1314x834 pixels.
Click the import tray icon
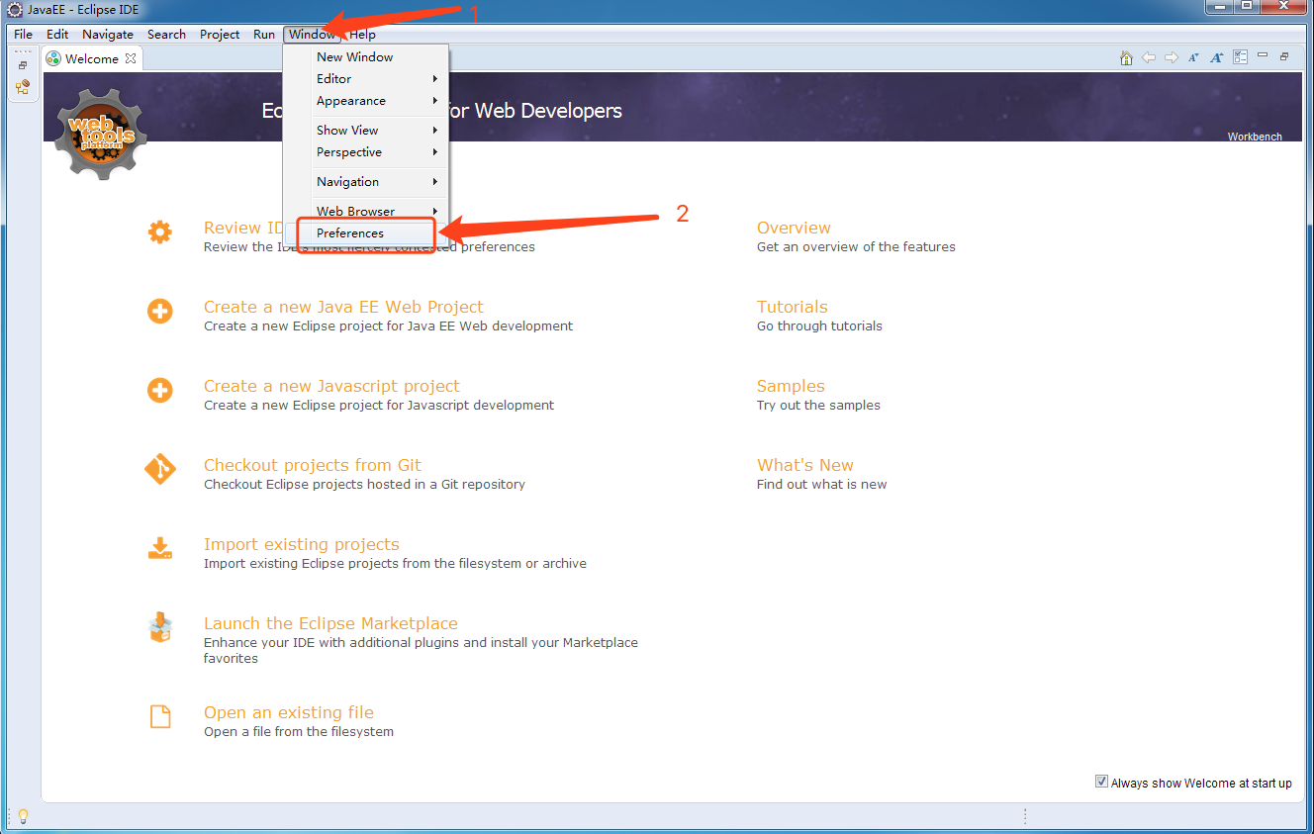pos(159,549)
